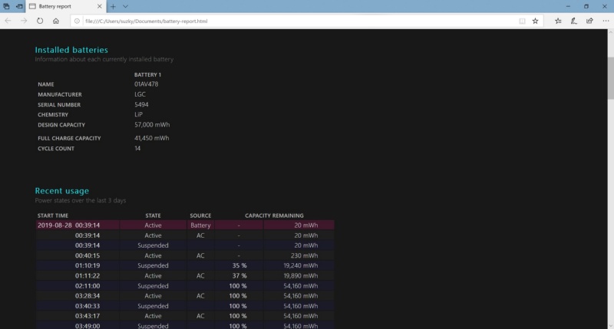This screenshot has width=614, height=329.
Task: Go to the Home page icon
Action: pos(56,21)
